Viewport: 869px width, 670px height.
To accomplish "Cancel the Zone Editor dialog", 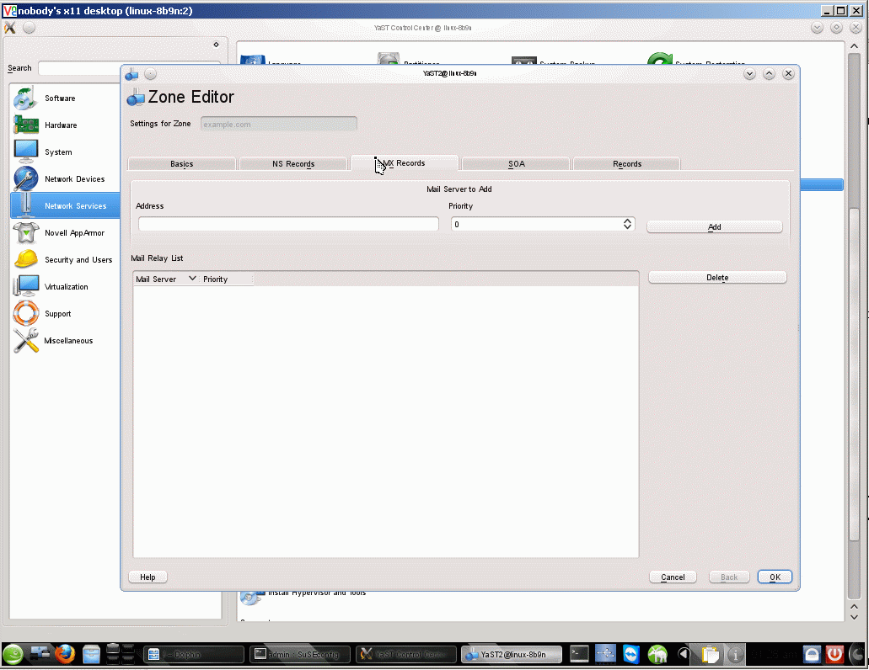I will click(x=673, y=577).
